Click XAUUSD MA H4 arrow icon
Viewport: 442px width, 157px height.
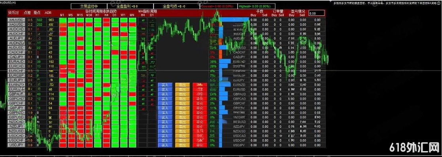pos(143,20)
